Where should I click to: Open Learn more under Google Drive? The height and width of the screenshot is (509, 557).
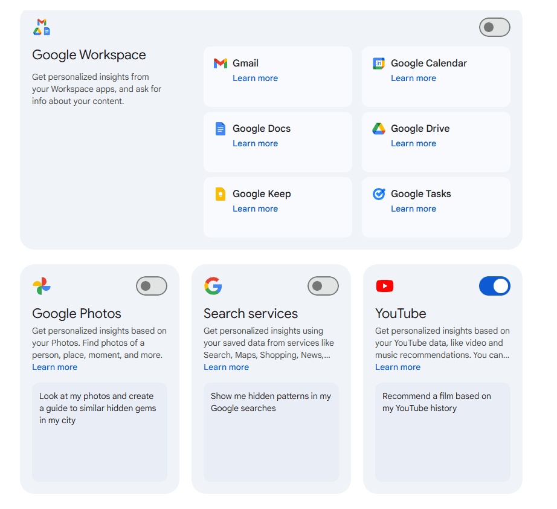click(x=413, y=143)
